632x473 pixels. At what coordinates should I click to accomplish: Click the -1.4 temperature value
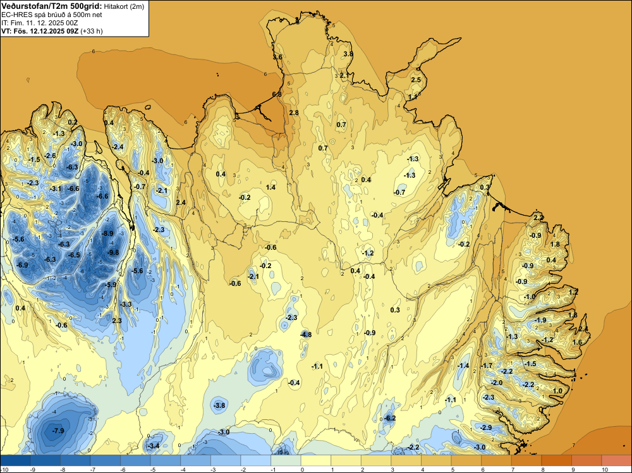pyautogui.click(x=463, y=365)
